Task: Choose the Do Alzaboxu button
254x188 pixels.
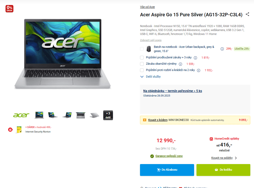Action: [x=167, y=170]
